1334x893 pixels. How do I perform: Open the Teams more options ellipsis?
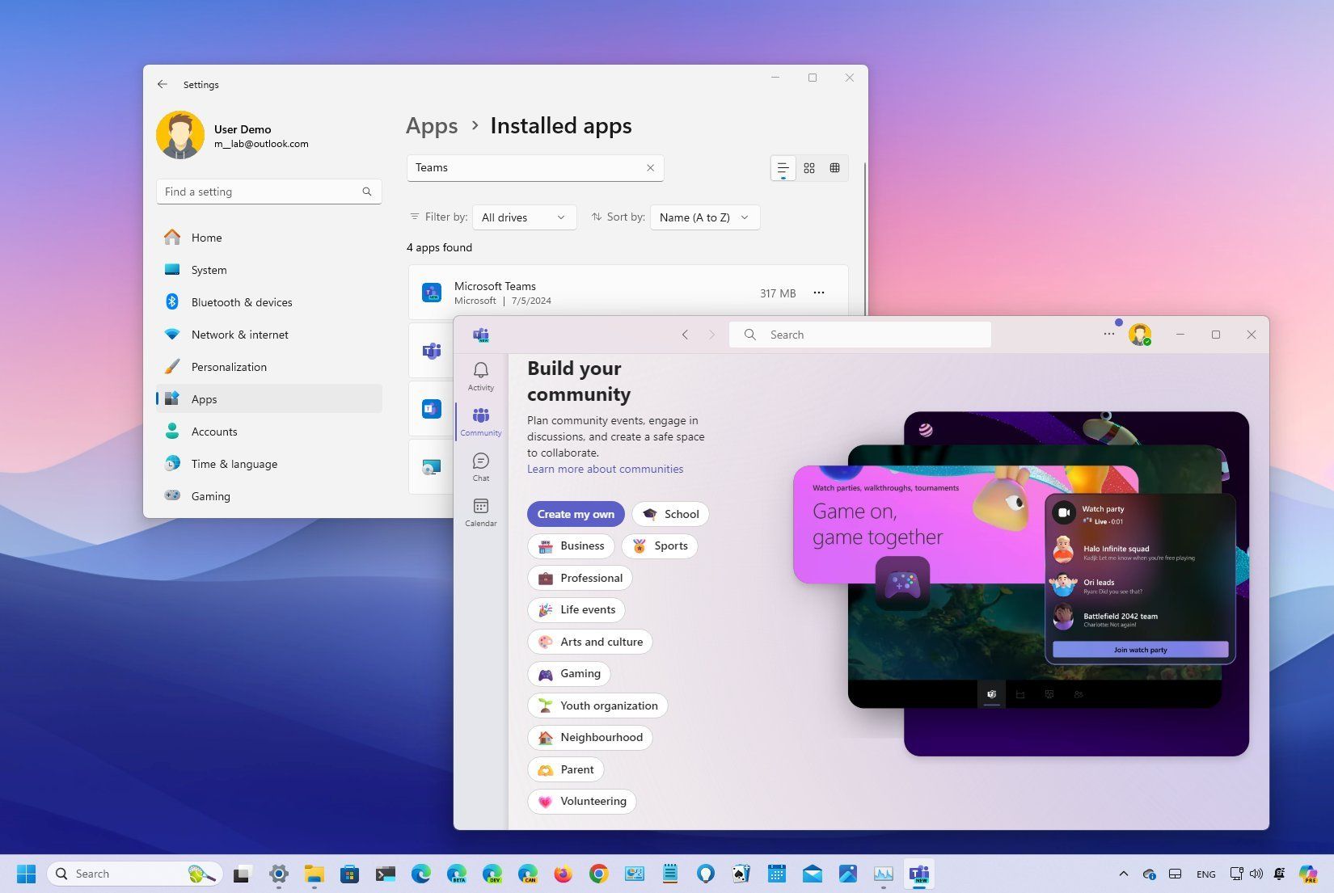click(x=1108, y=334)
